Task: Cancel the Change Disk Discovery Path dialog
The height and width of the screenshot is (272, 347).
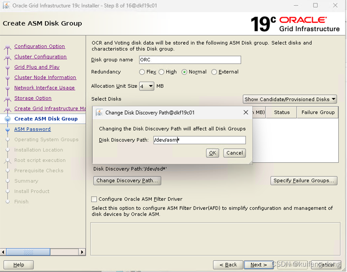Action: (x=234, y=153)
